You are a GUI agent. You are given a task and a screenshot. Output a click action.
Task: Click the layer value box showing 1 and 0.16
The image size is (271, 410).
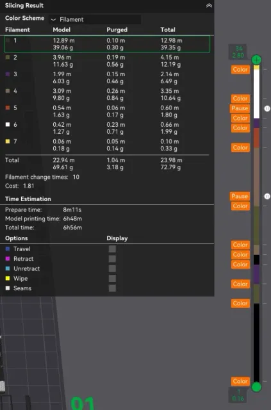pyautogui.click(x=238, y=395)
